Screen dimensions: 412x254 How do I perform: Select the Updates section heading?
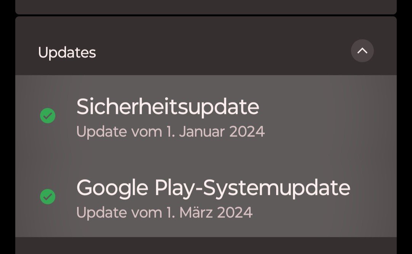[67, 53]
